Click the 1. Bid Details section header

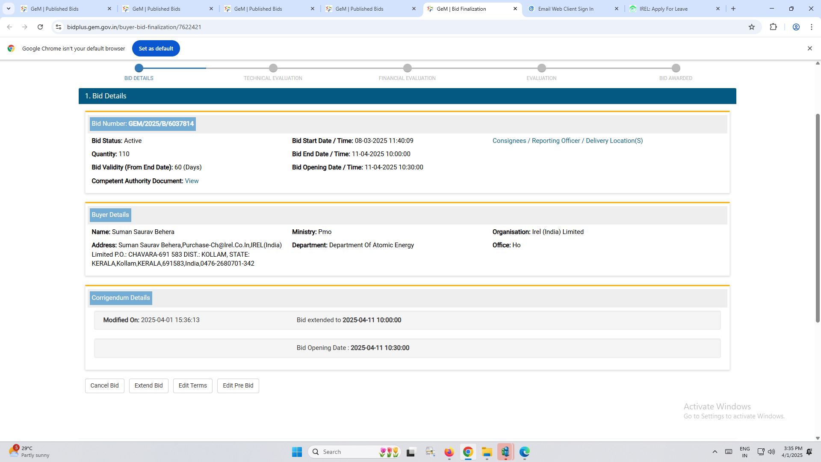pos(408,96)
